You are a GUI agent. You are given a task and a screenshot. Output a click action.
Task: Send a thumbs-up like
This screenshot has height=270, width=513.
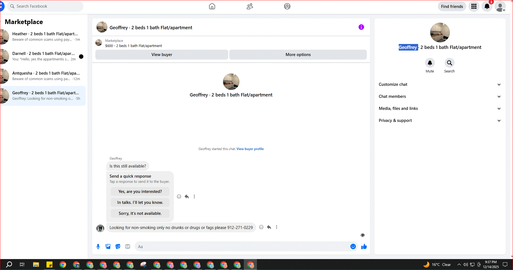pyautogui.click(x=364, y=246)
